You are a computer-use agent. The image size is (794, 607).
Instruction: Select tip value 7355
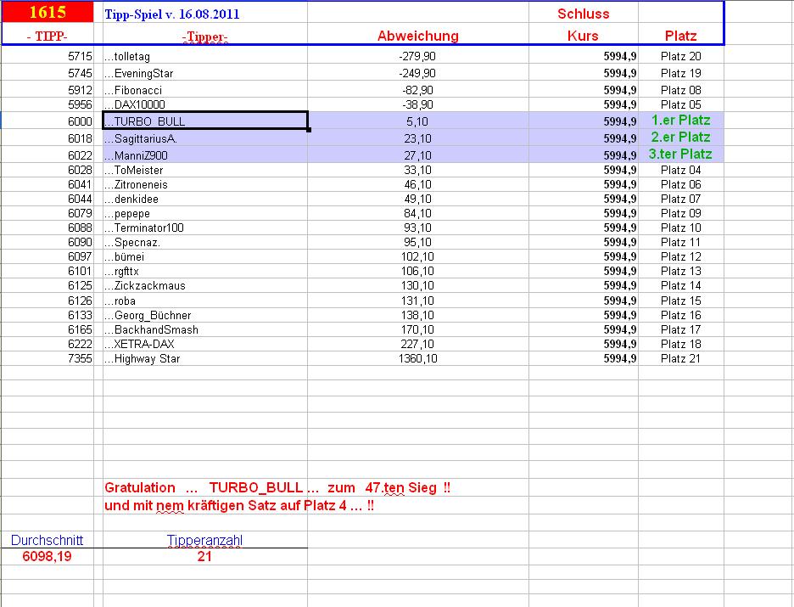80,359
